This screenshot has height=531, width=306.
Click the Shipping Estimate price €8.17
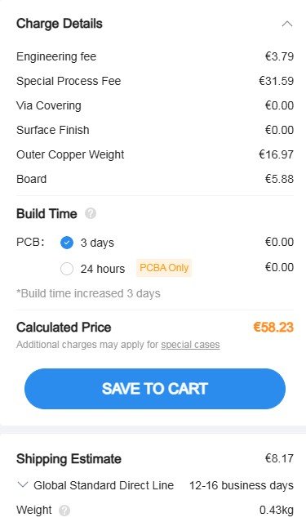pyautogui.click(x=279, y=458)
